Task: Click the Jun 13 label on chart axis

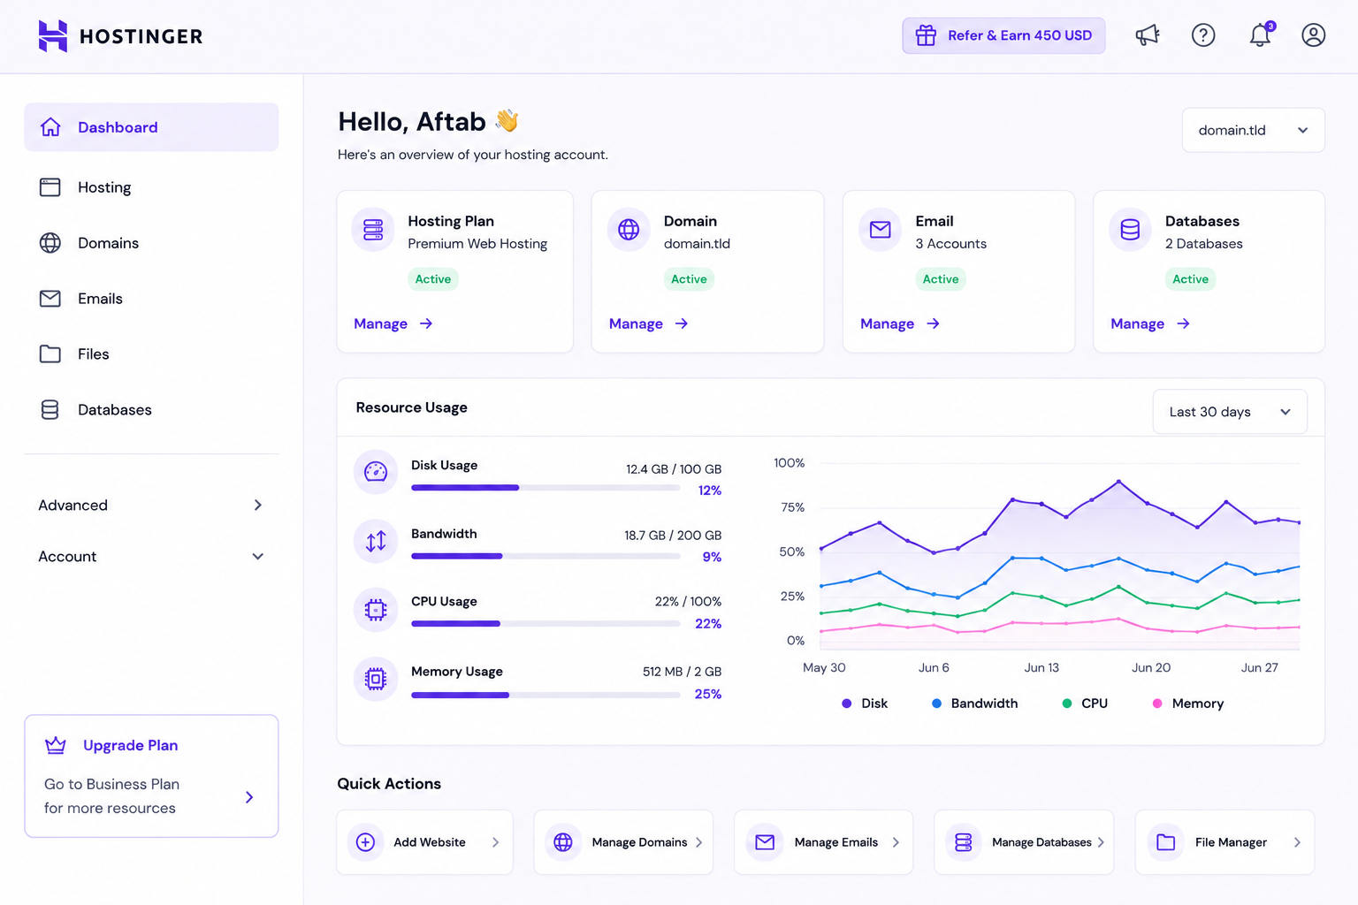Action: pos(1041,667)
